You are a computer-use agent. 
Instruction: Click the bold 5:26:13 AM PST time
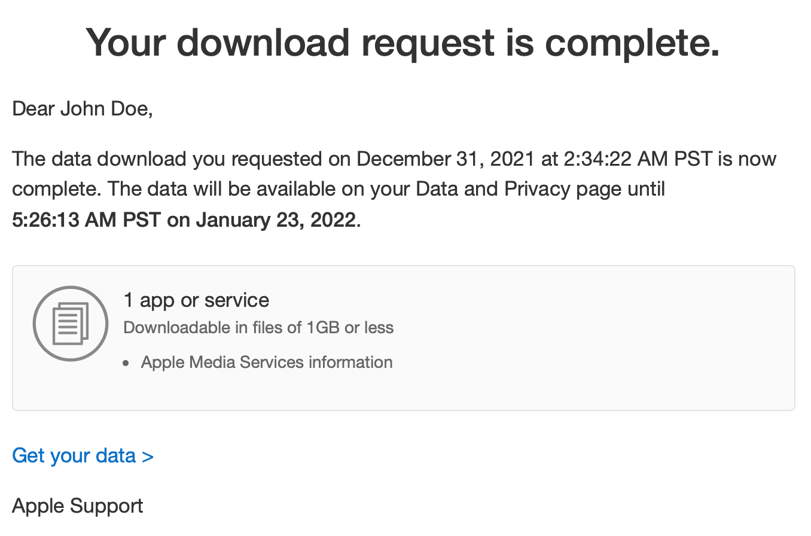(86, 220)
